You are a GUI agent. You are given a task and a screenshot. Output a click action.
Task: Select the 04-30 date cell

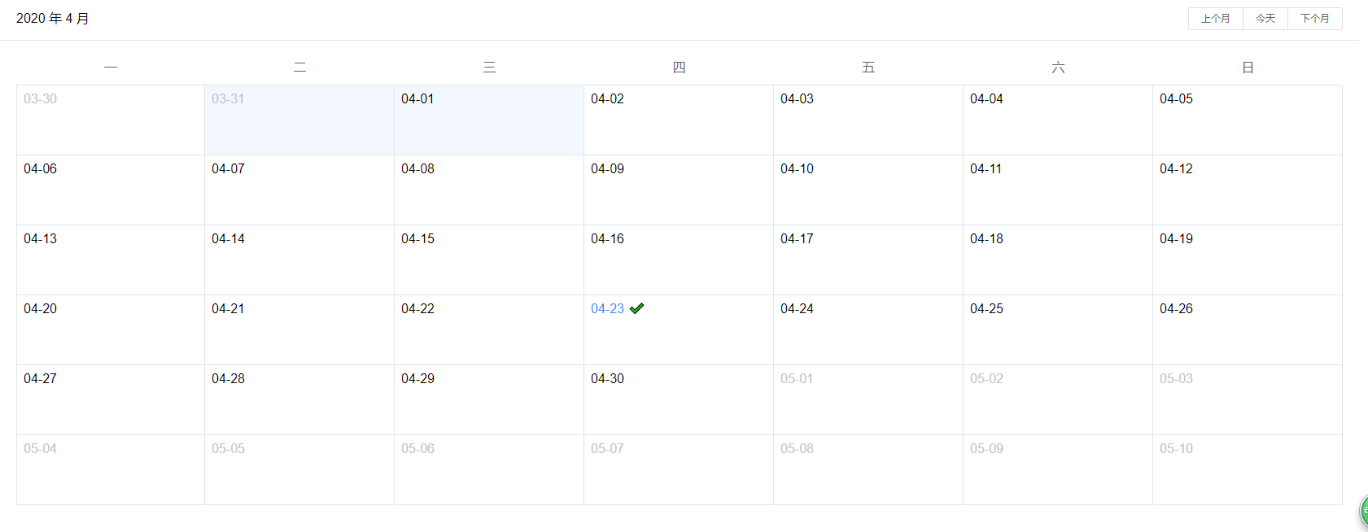678,399
